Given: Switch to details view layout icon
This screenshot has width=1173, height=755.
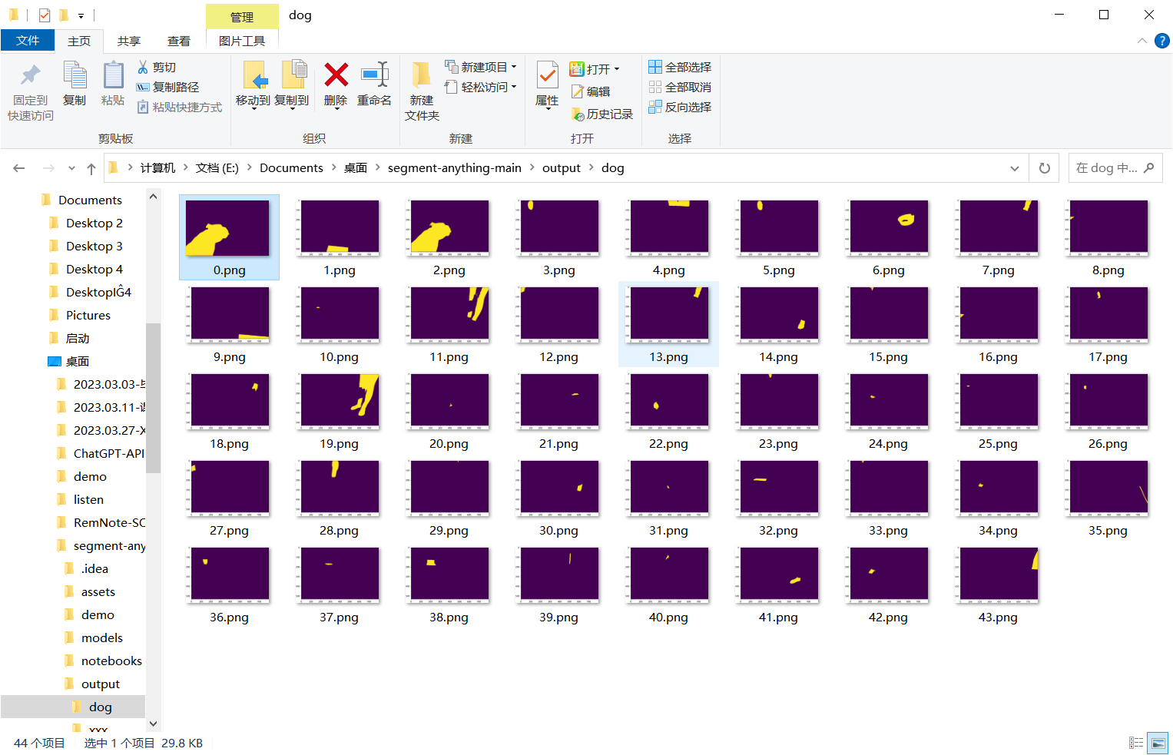Looking at the screenshot, I should [1136, 743].
